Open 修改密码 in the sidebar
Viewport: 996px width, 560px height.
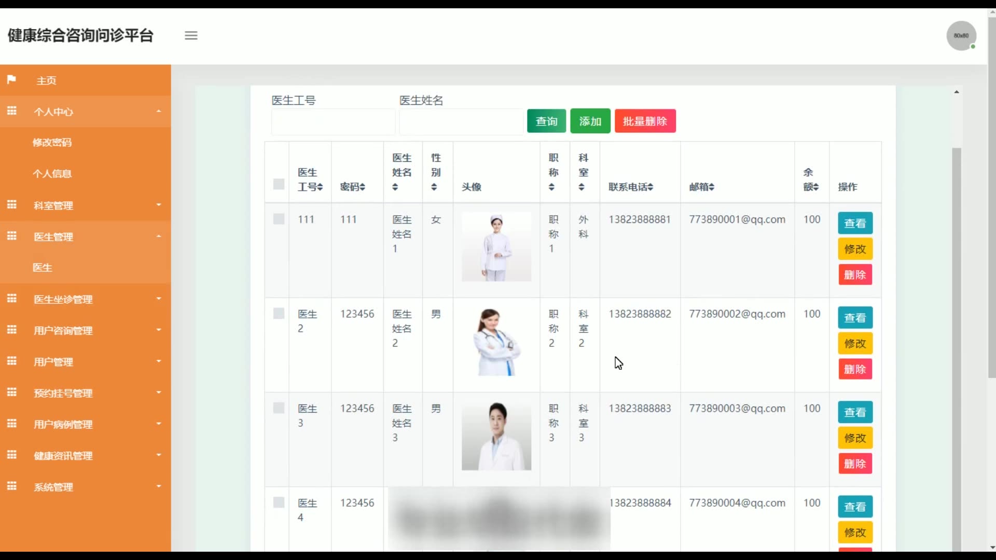pos(52,143)
